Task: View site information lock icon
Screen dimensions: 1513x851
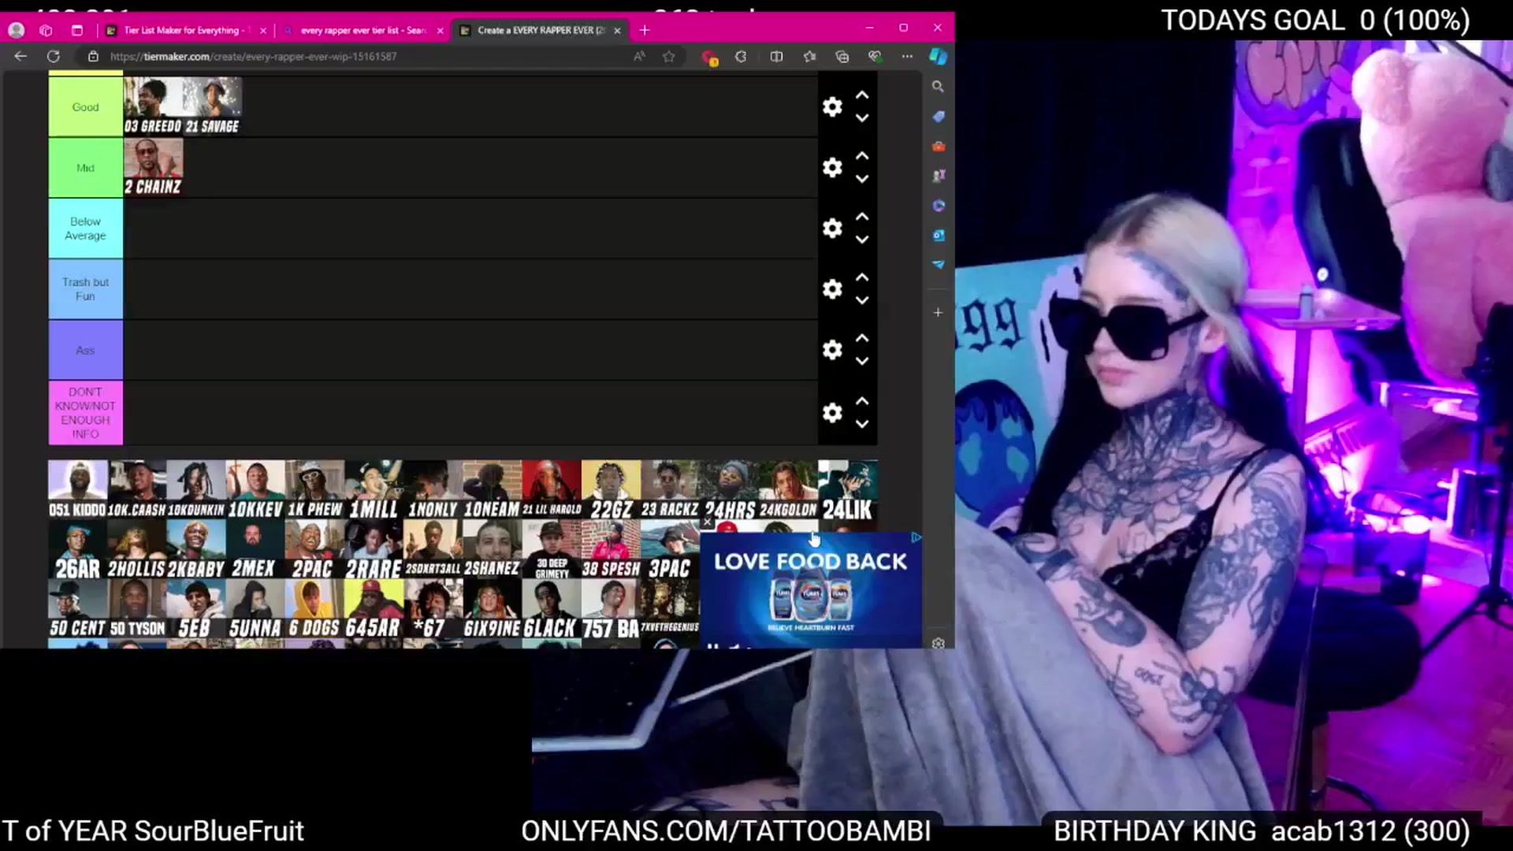Action: coord(93,56)
